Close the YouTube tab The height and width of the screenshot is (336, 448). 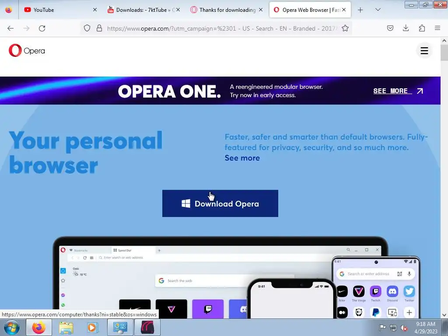(95, 10)
